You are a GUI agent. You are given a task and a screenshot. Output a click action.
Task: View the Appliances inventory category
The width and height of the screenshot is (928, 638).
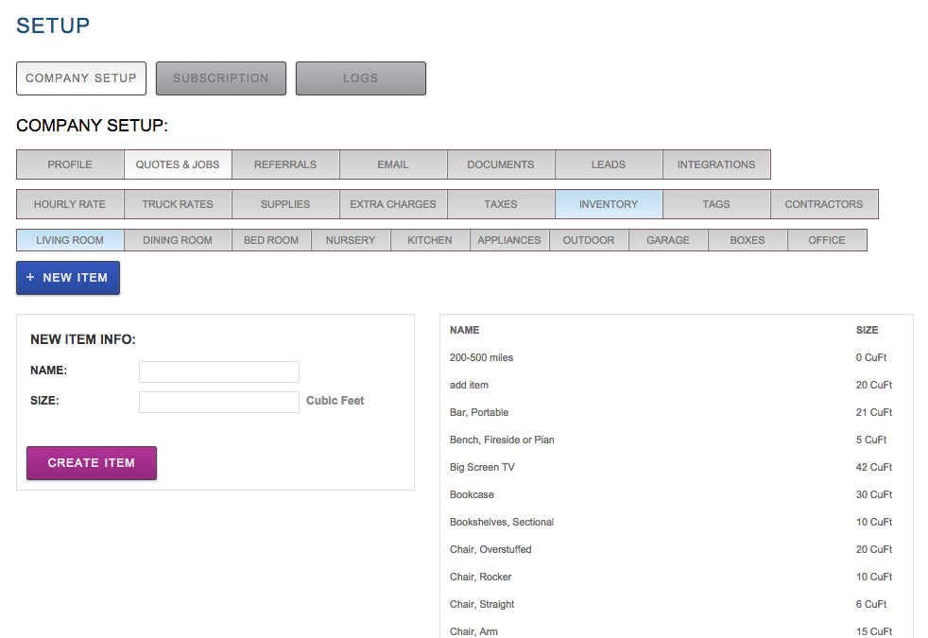(509, 240)
